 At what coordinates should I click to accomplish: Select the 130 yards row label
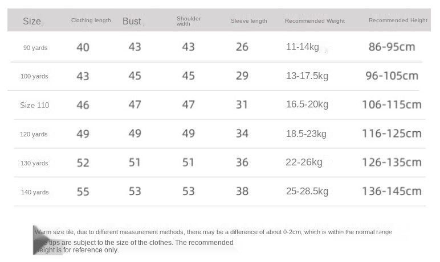coord(35,163)
